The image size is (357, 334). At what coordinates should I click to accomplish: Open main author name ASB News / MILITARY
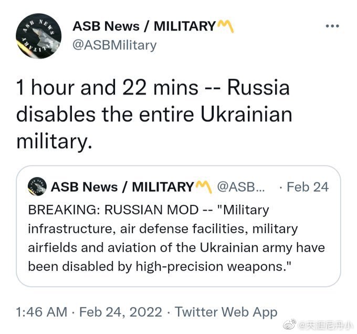coord(144,26)
